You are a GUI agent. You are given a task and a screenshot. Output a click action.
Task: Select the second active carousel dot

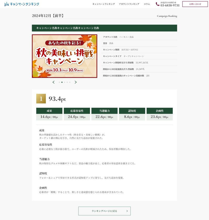point(62,82)
